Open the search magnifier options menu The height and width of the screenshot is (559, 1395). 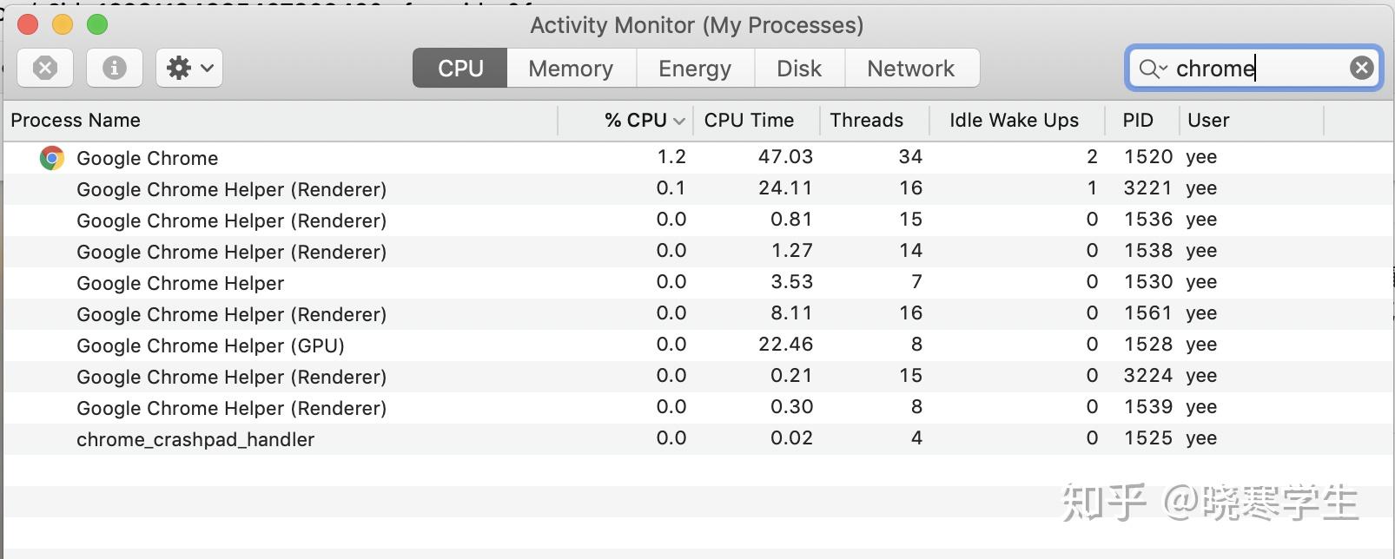click(1153, 69)
